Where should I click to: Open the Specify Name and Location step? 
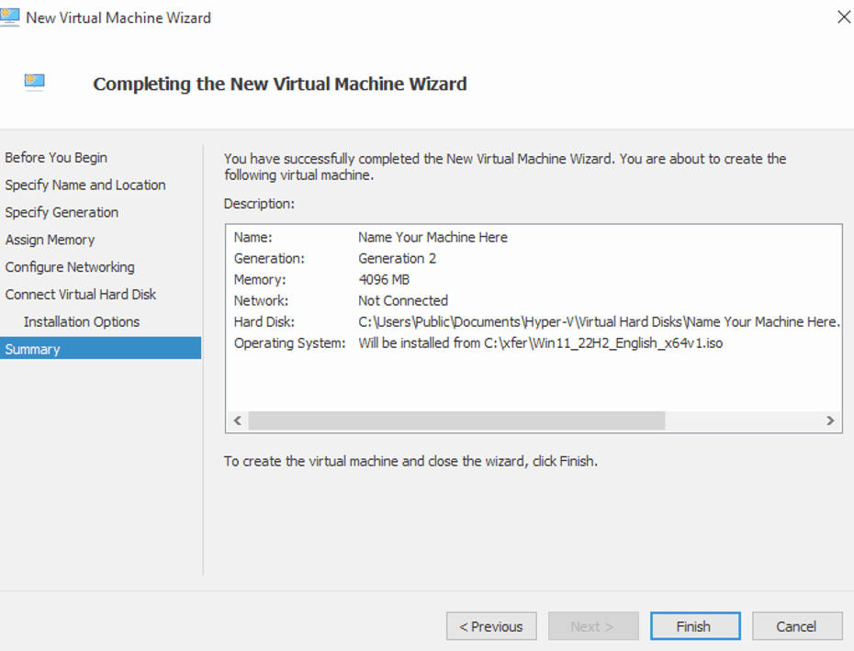[x=85, y=185]
